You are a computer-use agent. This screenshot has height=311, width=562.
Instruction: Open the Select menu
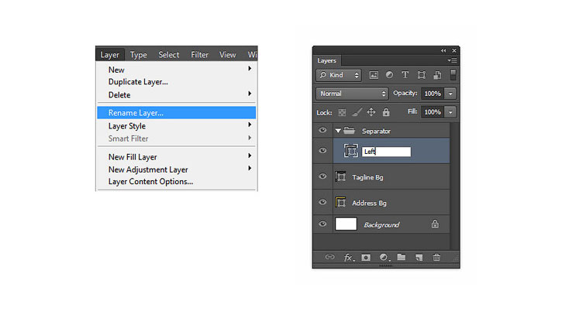click(169, 55)
